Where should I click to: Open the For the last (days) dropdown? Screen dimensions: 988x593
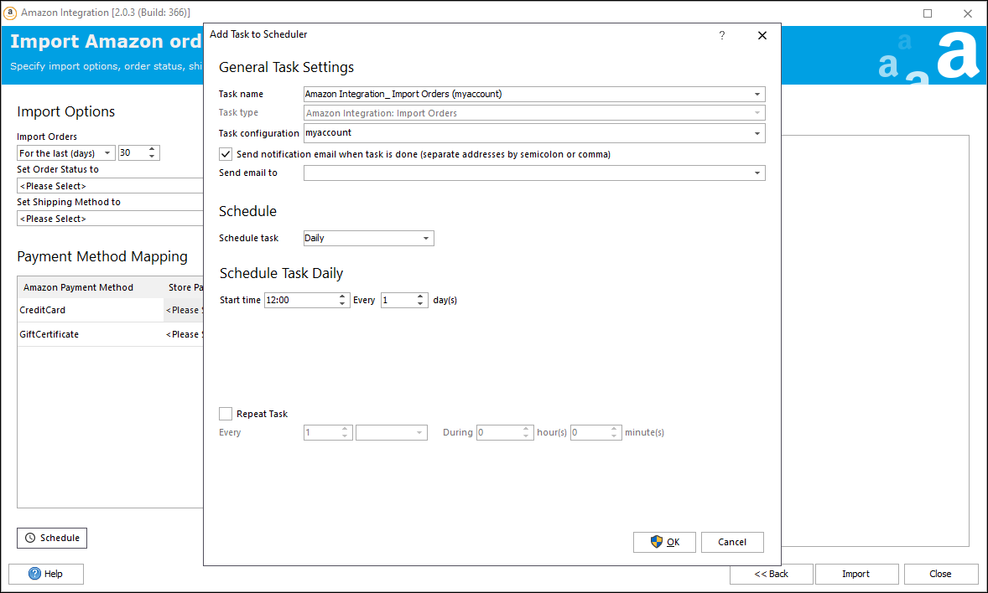click(x=107, y=153)
